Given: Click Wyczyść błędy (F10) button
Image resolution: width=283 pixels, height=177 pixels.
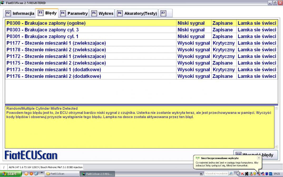Looking at the screenshot, I should tap(256, 155).
